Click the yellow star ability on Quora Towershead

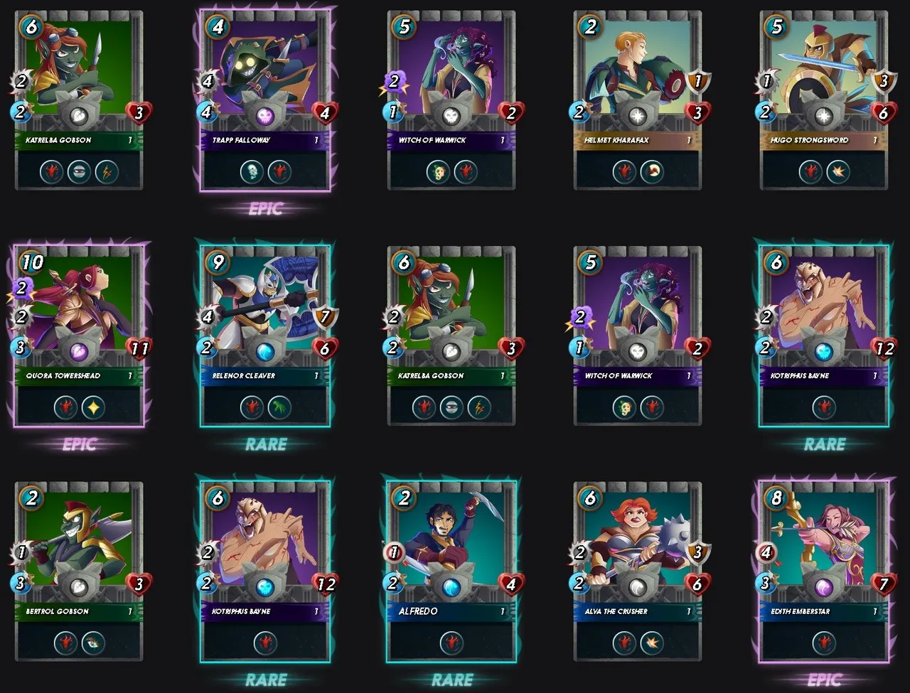(93, 407)
